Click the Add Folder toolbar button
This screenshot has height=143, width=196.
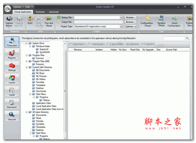(x=96, y=44)
